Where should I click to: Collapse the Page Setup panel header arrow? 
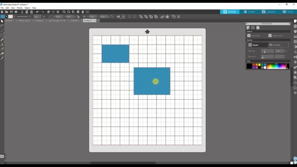click(x=247, y=24)
